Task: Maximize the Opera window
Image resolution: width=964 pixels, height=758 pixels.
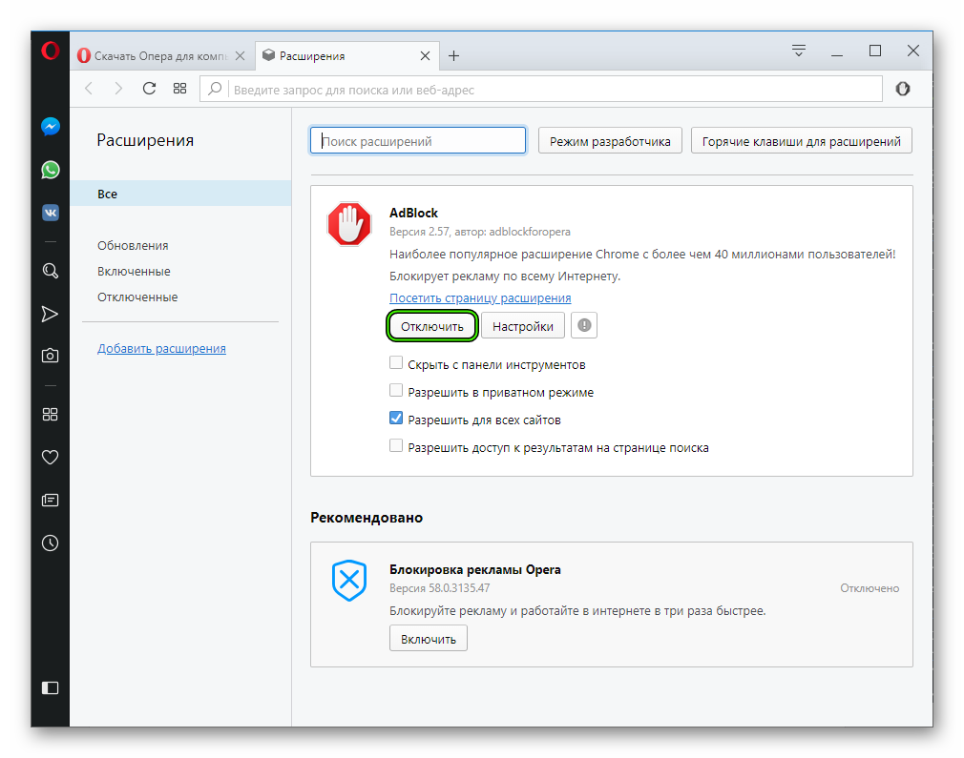Action: click(x=875, y=51)
